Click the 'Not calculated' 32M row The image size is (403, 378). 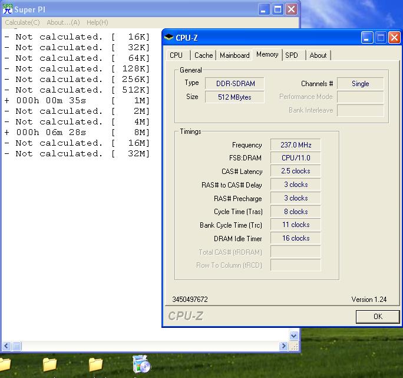[77, 154]
